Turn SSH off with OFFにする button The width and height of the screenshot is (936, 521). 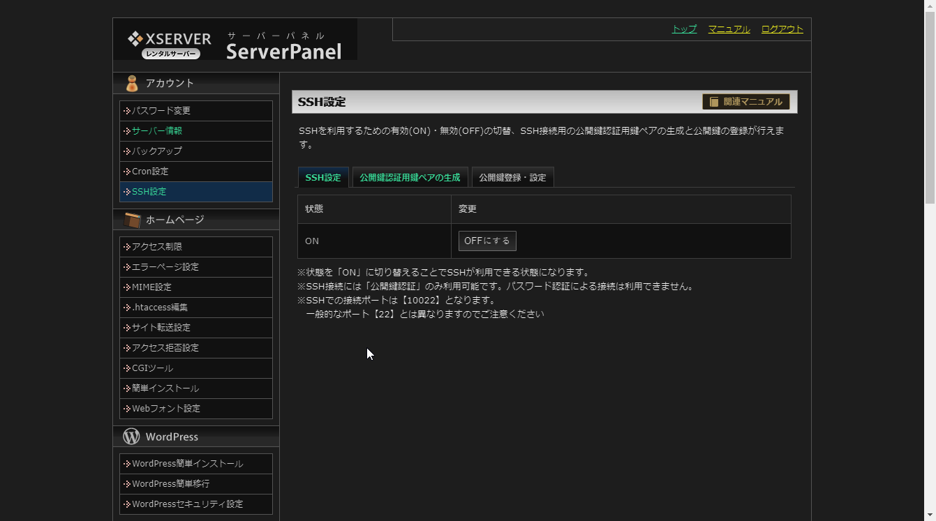click(x=487, y=241)
